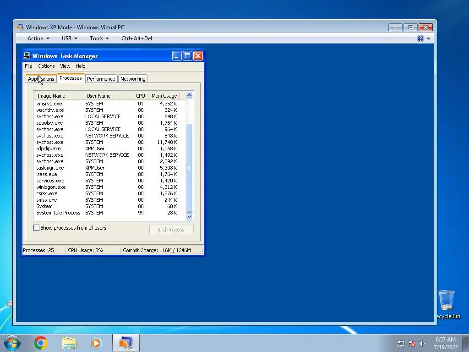Image resolution: width=469 pixels, height=352 pixels.
Task: Click the volume speaker tray icon
Action: (x=423, y=343)
